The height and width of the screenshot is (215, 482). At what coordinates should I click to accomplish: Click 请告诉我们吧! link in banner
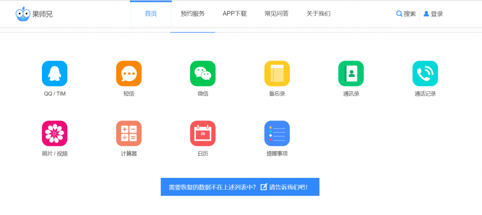coord(289,187)
